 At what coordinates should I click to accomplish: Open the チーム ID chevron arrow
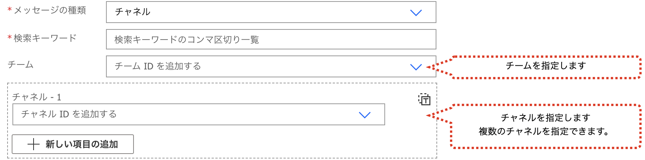(x=416, y=67)
